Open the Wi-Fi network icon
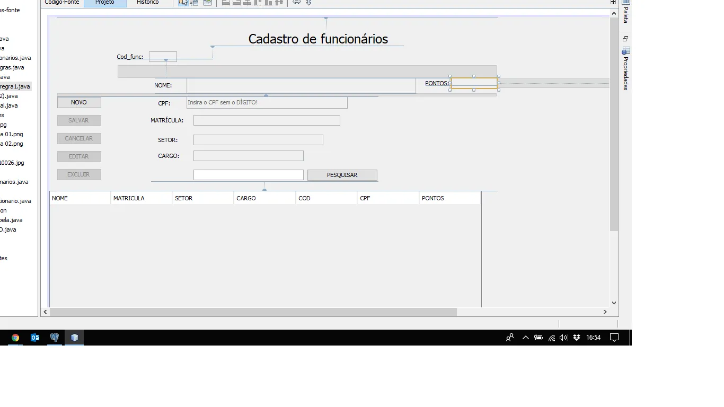724x407 pixels. pyautogui.click(x=551, y=338)
